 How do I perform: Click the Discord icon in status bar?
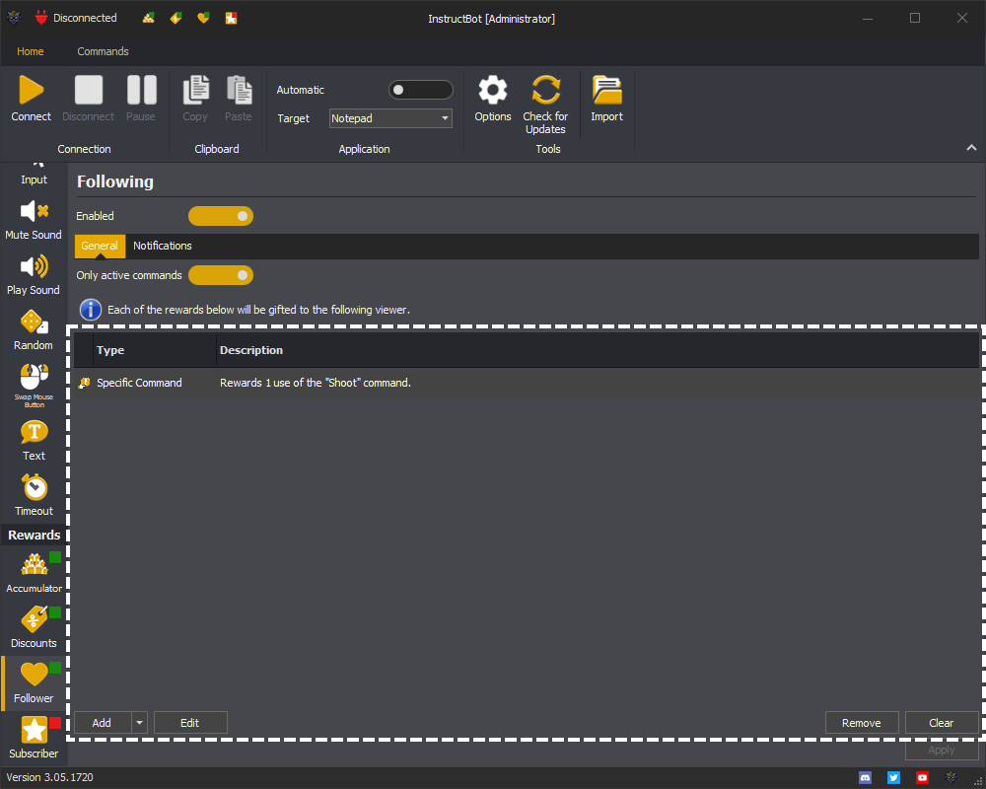(866, 778)
